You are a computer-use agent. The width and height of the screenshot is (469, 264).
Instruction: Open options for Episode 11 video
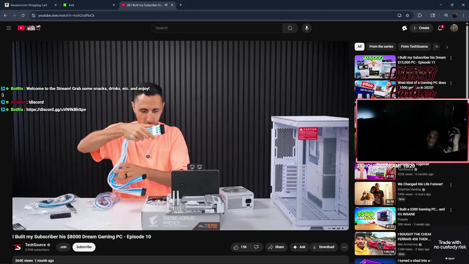451,58
